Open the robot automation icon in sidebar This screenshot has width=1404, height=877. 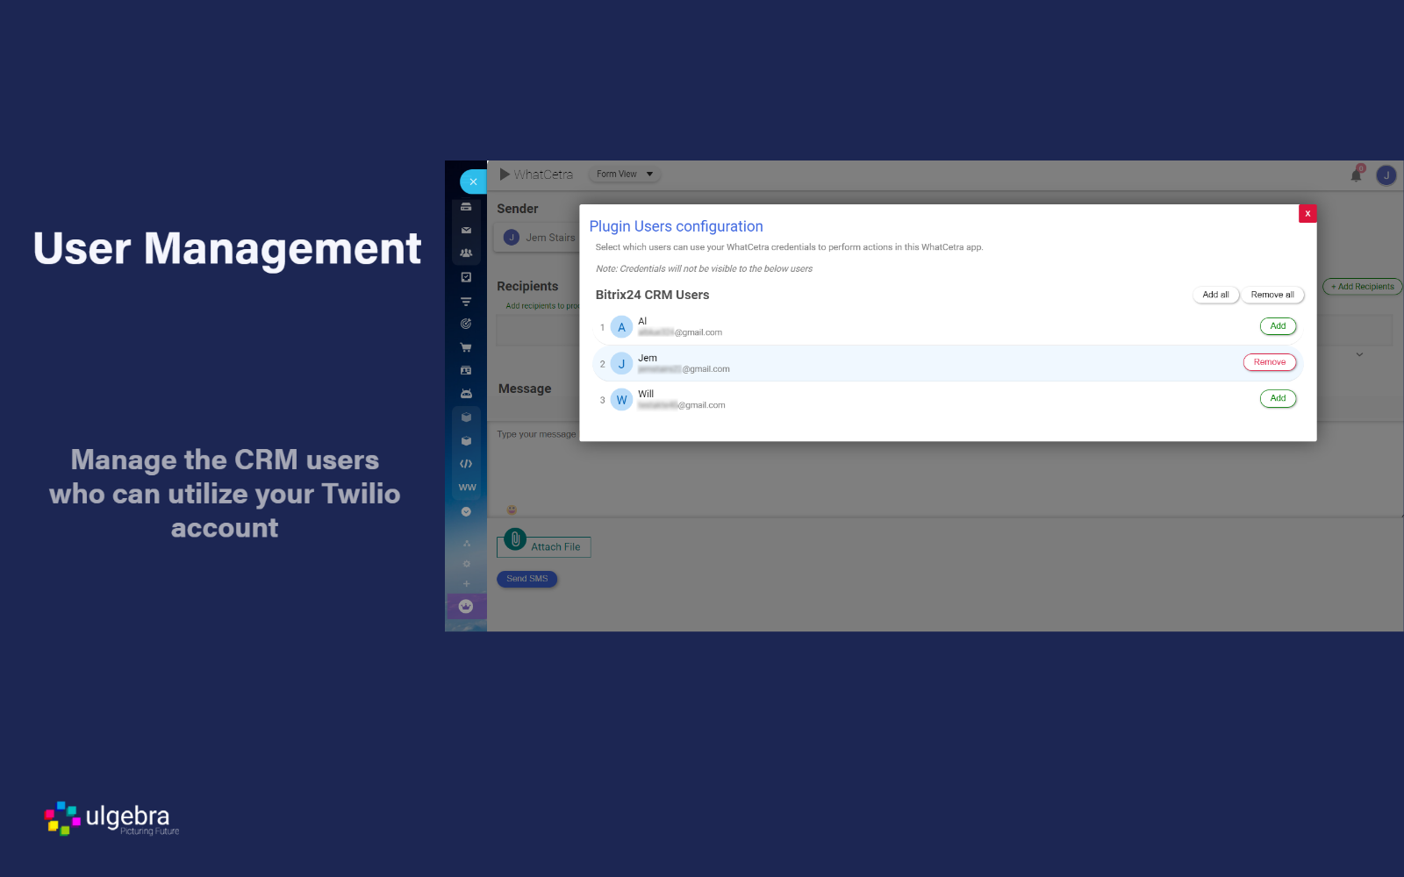click(x=466, y=394)
